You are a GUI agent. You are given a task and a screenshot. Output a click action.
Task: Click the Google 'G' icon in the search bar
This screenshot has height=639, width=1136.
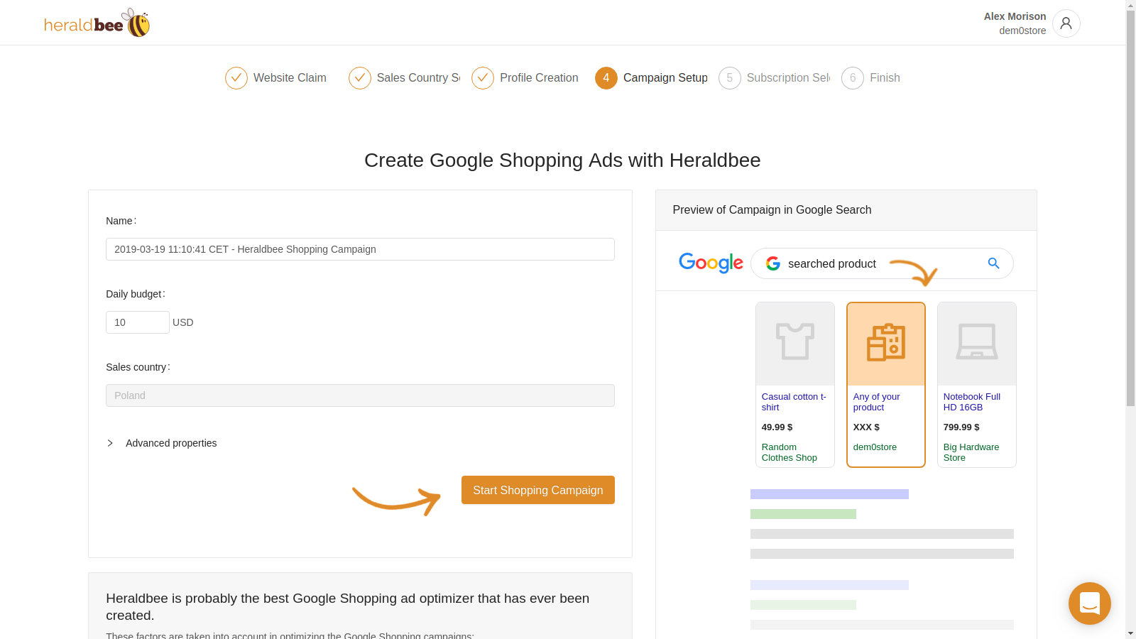tap(772, 263)
